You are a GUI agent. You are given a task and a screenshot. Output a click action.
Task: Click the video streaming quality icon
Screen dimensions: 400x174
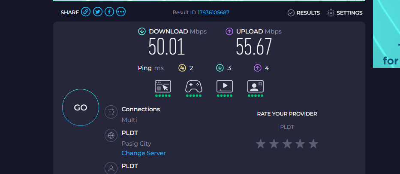point(225,86)
